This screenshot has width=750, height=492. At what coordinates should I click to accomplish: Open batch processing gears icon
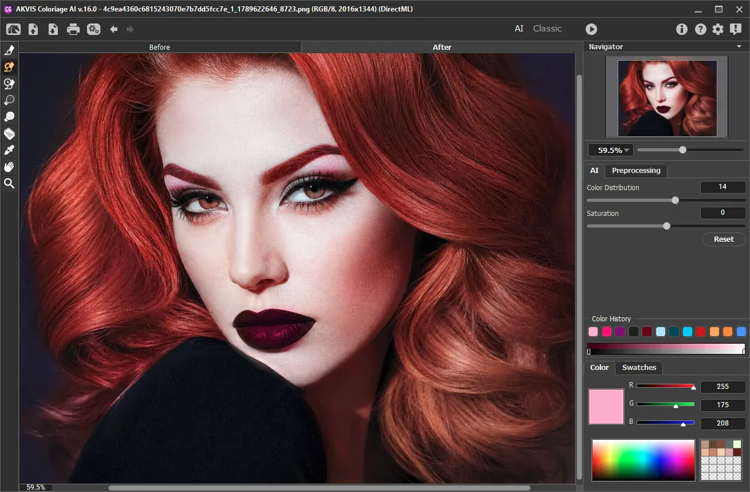[x=94, y=29]
